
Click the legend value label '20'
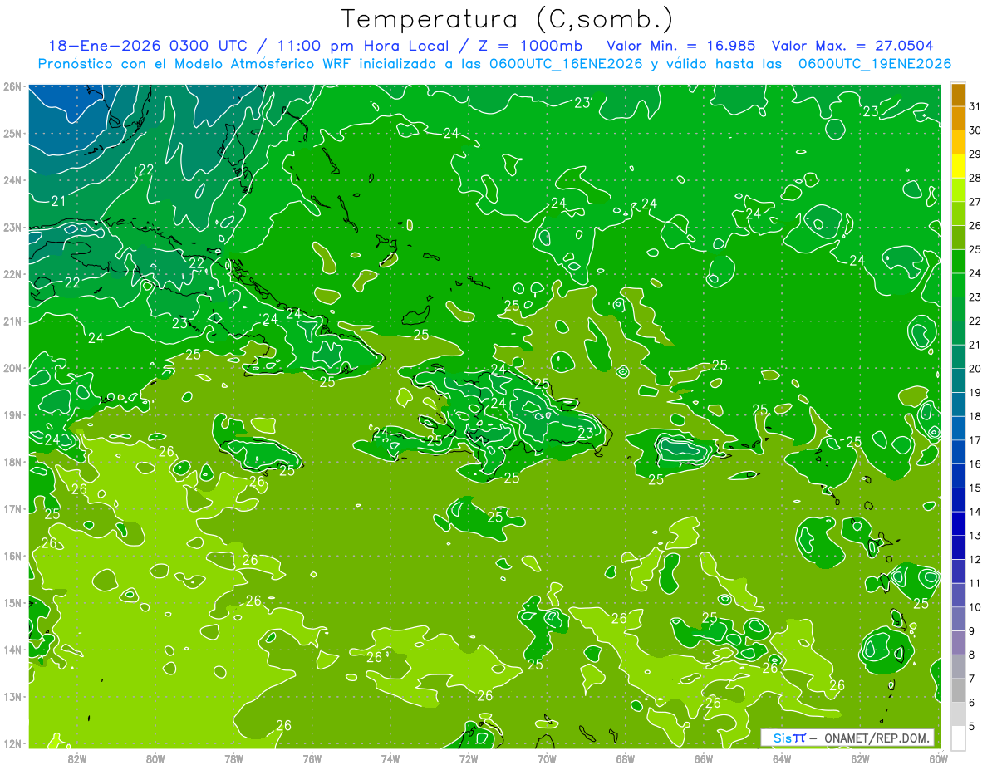(975, 369)
